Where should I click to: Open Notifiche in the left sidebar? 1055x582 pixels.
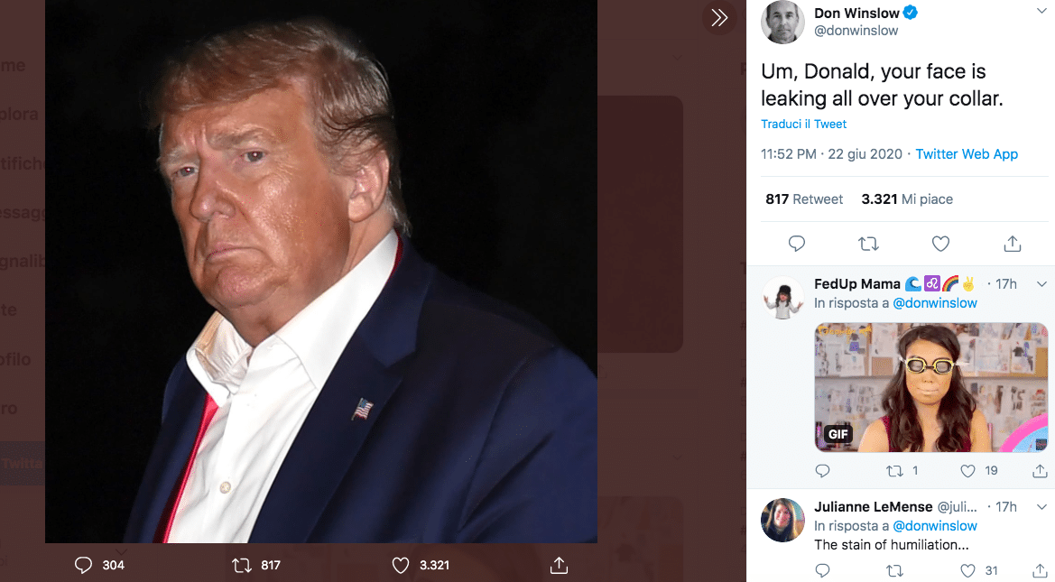(x=18, y=163)
